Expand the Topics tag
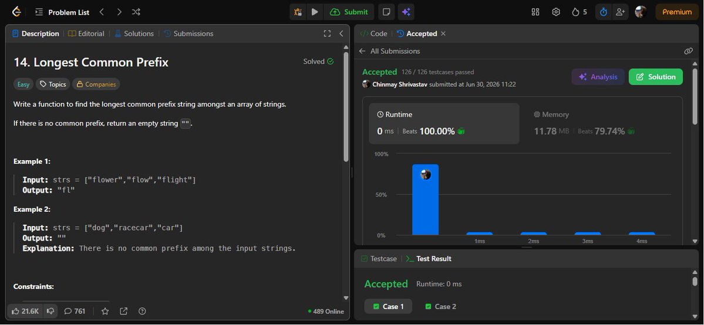 click(x=53, y=84)
